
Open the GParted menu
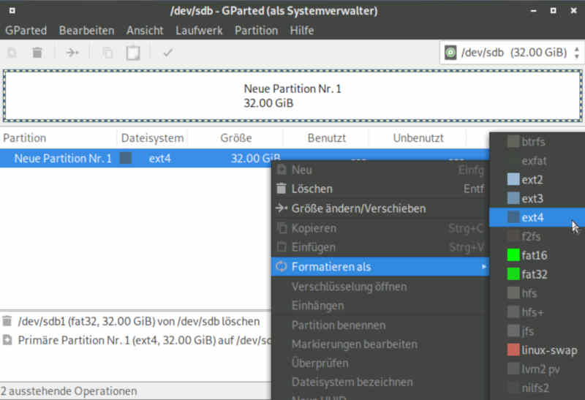(26, 30)
